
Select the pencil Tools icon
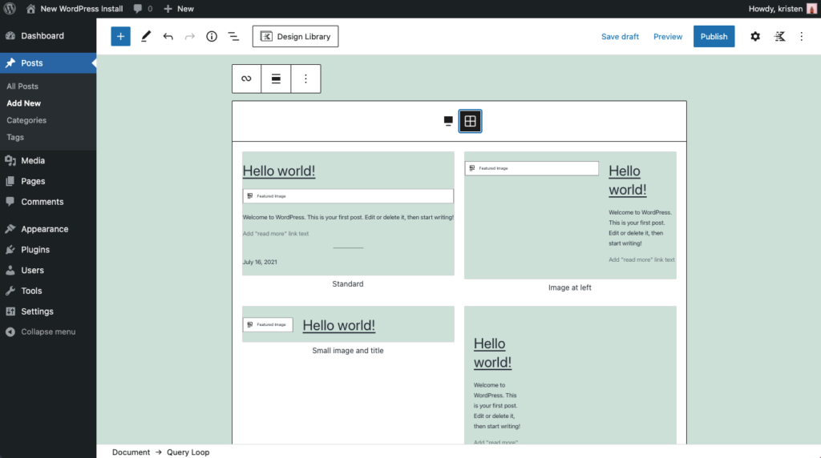point(145,36)
